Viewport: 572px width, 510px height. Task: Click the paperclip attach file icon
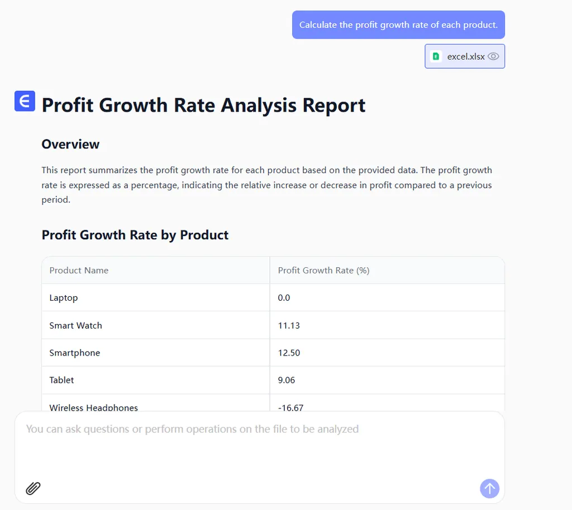pos(34,488)
